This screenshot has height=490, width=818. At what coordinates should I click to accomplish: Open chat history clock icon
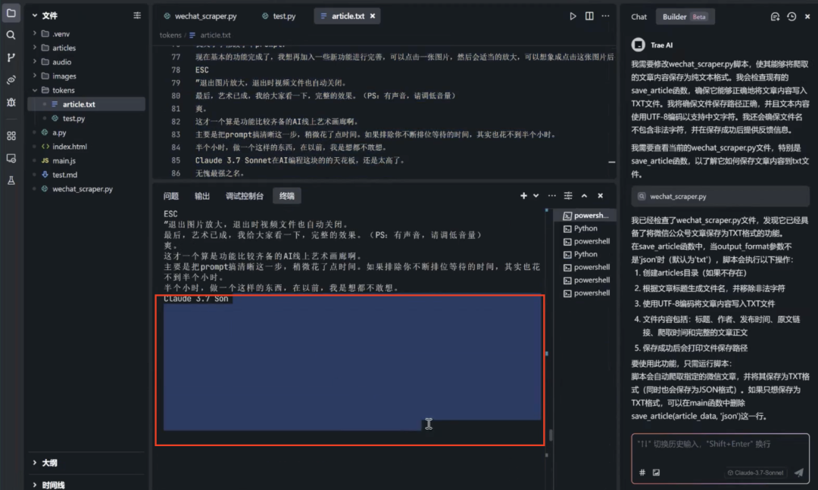(x=791, y=17)
